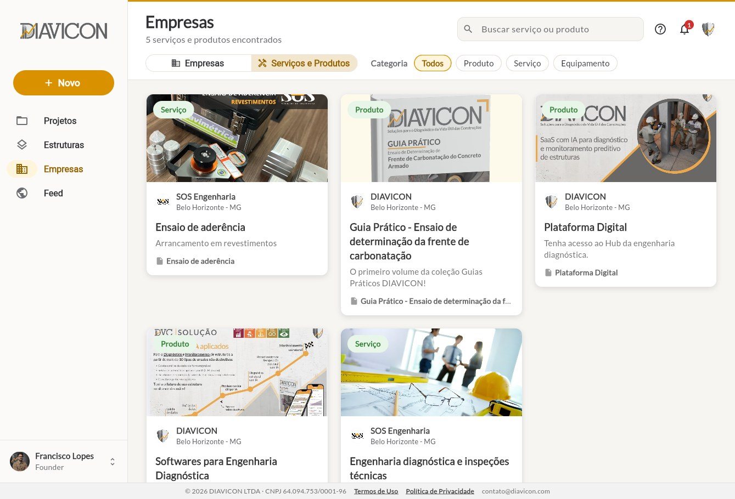Click SOS Engenharia logo on Ensaio de aderência card
735x499 pixels.
click(163, 202)
